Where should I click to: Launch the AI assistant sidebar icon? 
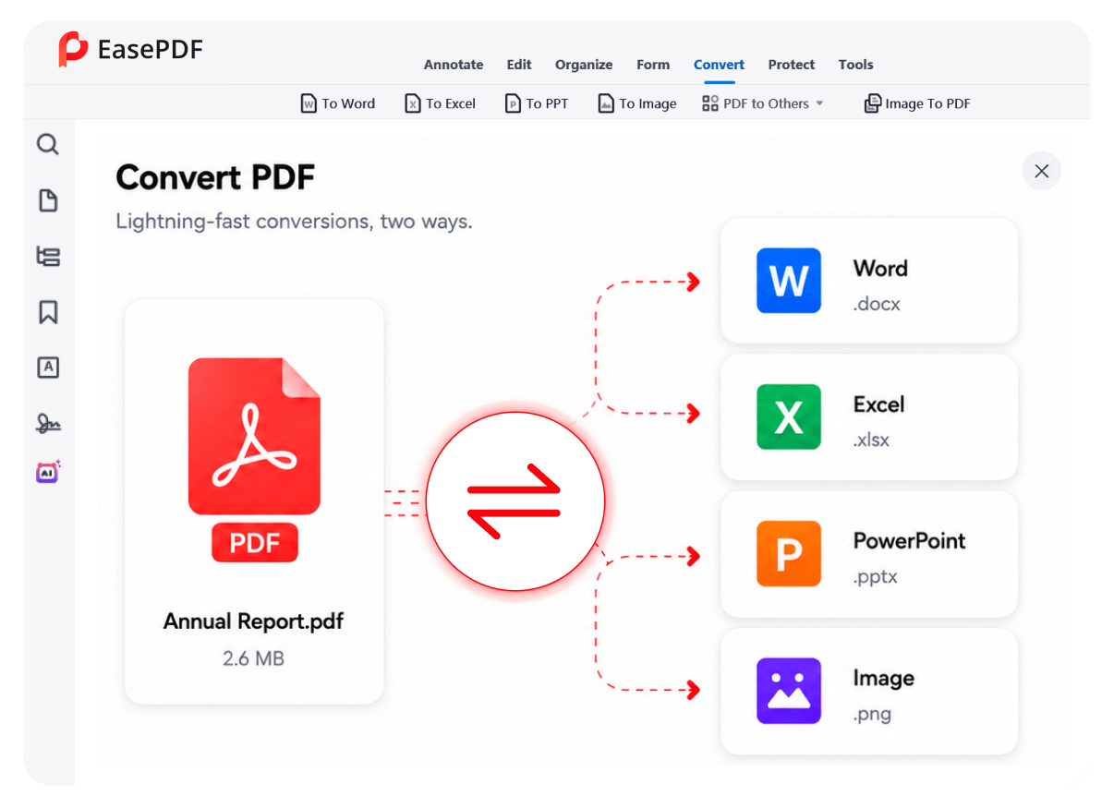pyautogui.click(x=48, y=472)
